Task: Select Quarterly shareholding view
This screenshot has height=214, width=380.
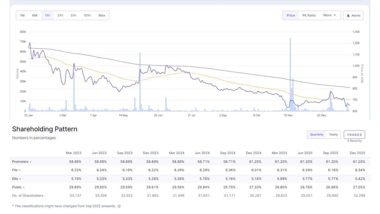Action: [x=316, y=135]
